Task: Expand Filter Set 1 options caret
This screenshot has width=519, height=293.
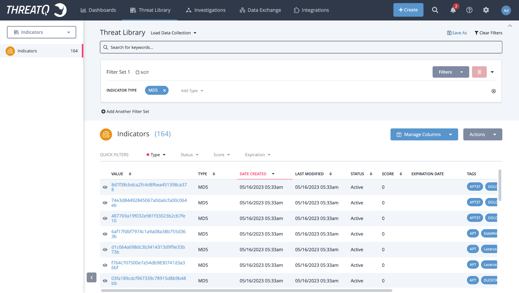Action: [x=492, y=72]
